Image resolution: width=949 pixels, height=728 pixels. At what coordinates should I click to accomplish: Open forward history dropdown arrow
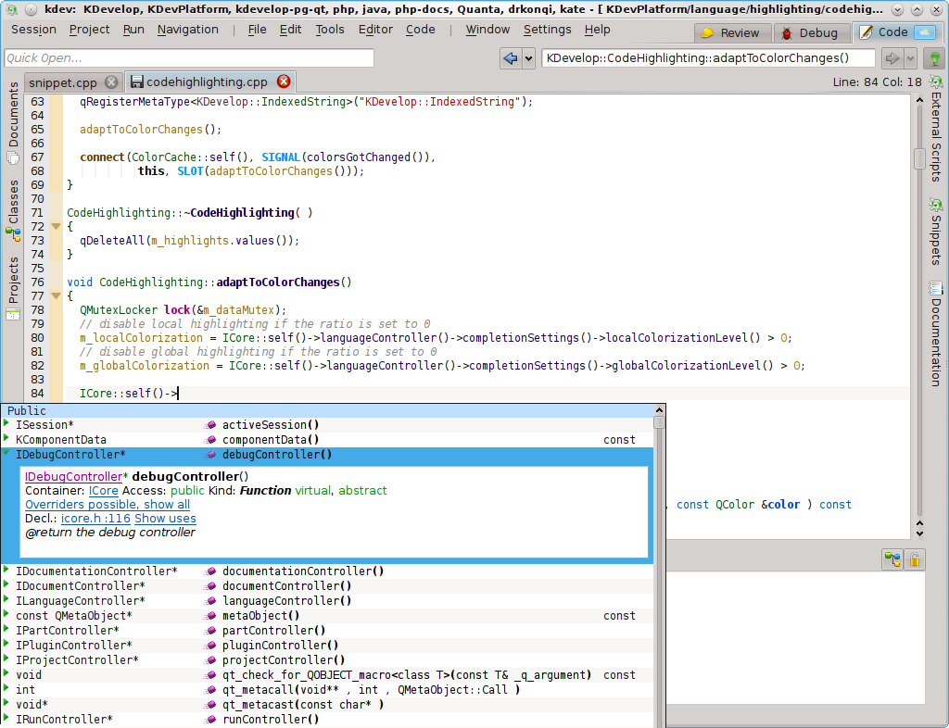coord(910,58)
